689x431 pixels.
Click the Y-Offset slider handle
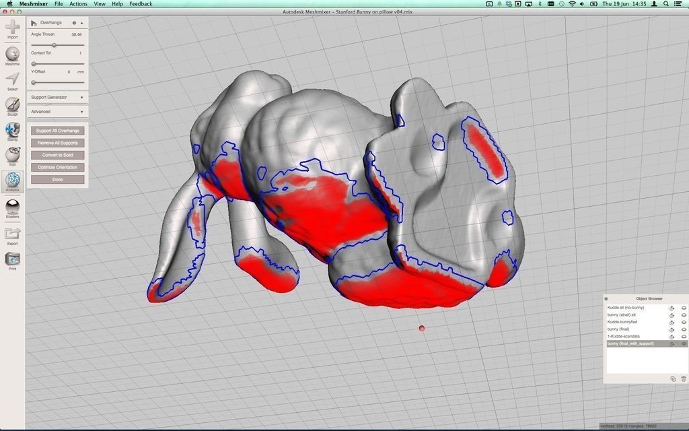pos(34,82)
